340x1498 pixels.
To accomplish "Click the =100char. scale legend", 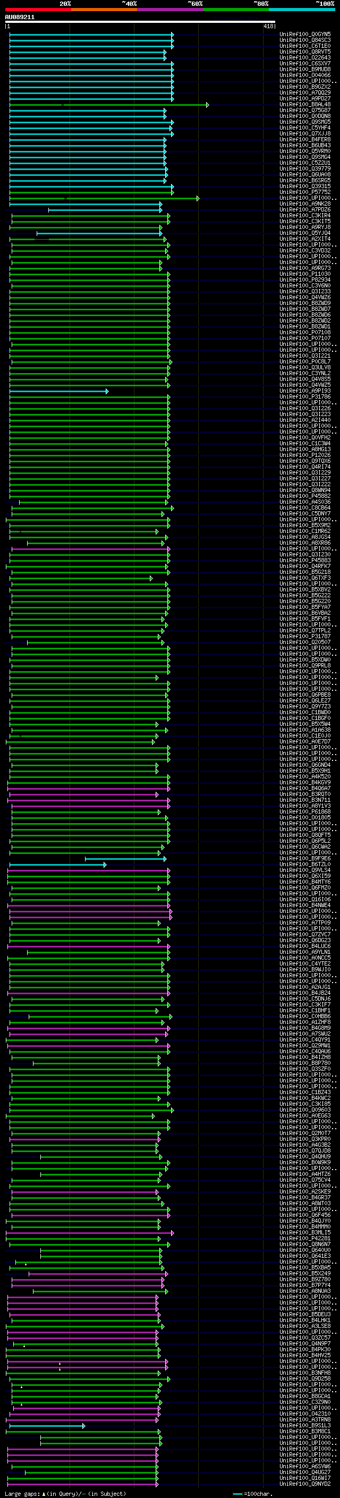I will 252,1494.
